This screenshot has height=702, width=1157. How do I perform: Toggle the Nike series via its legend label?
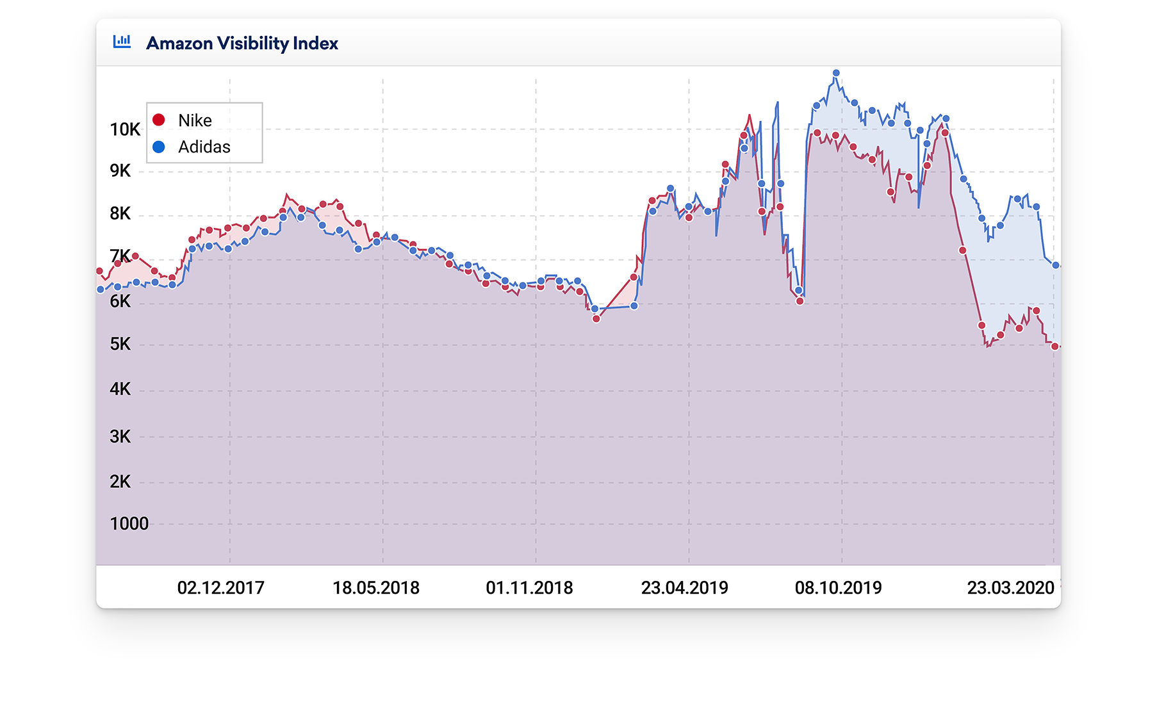tap(195, 120)
